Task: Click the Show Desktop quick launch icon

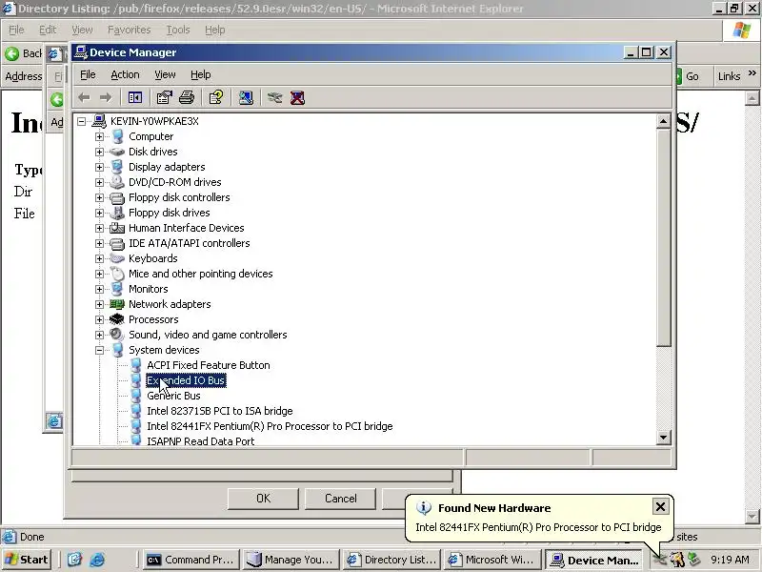Action: (74, 560)
